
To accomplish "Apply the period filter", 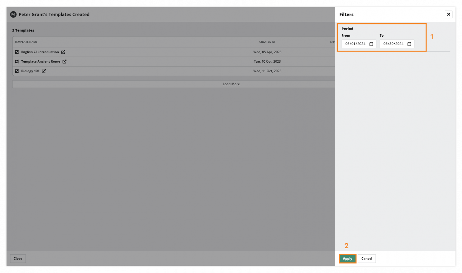I will 347,259.
